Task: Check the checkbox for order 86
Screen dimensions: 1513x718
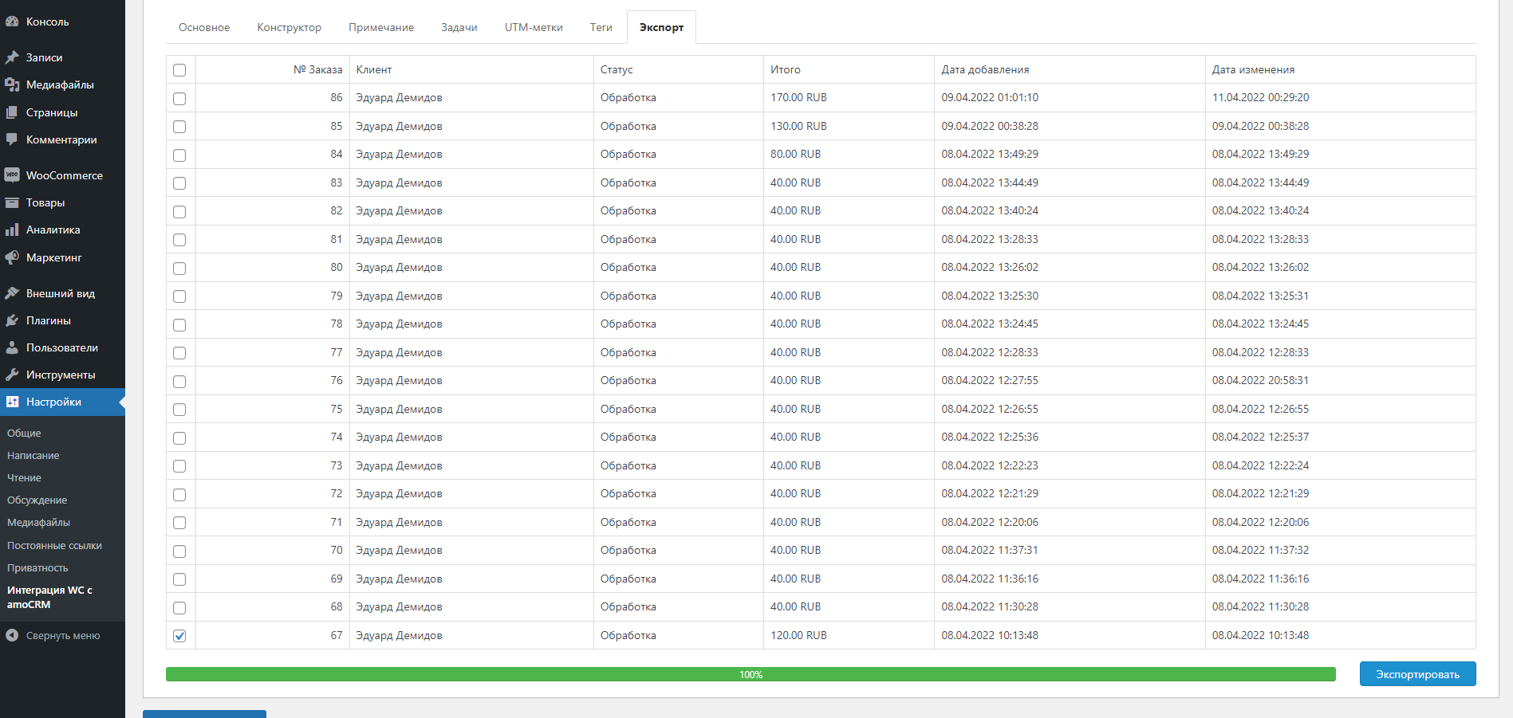Action: 179,99
